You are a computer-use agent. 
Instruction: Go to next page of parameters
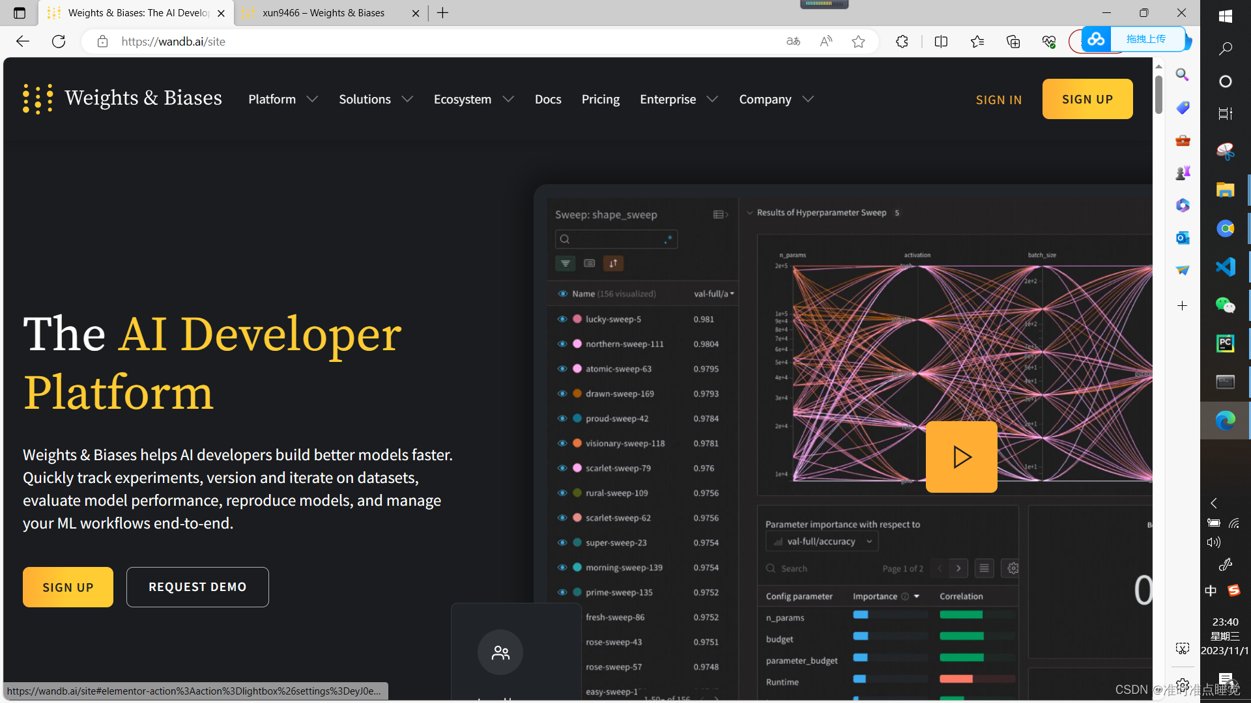958,568
